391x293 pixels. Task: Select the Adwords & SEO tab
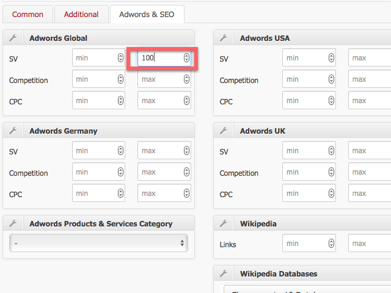[147, 15]
